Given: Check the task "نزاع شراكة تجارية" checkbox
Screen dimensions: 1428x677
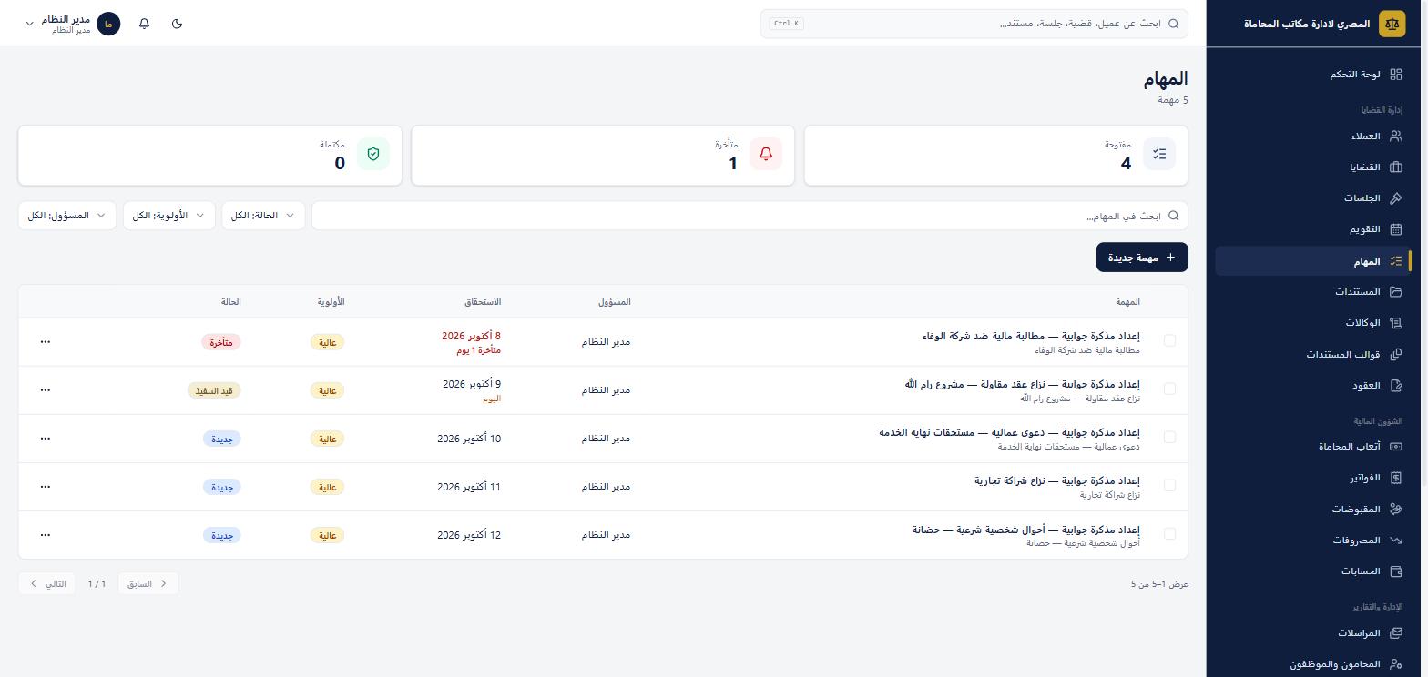Looking at the screenshot, I should pyautogui.click(x=1169, y=485).
